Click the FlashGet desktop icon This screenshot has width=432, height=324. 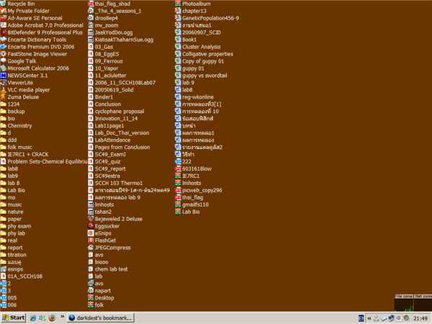(102, 240)
